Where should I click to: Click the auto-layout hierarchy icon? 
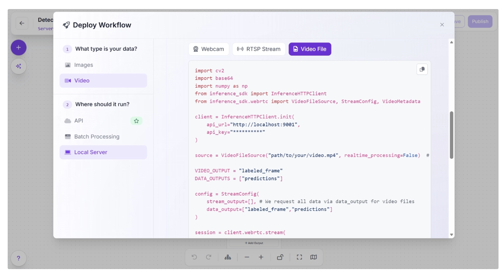[228, 257]
